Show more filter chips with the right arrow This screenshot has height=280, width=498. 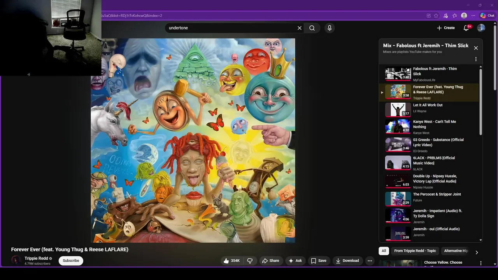477,252
